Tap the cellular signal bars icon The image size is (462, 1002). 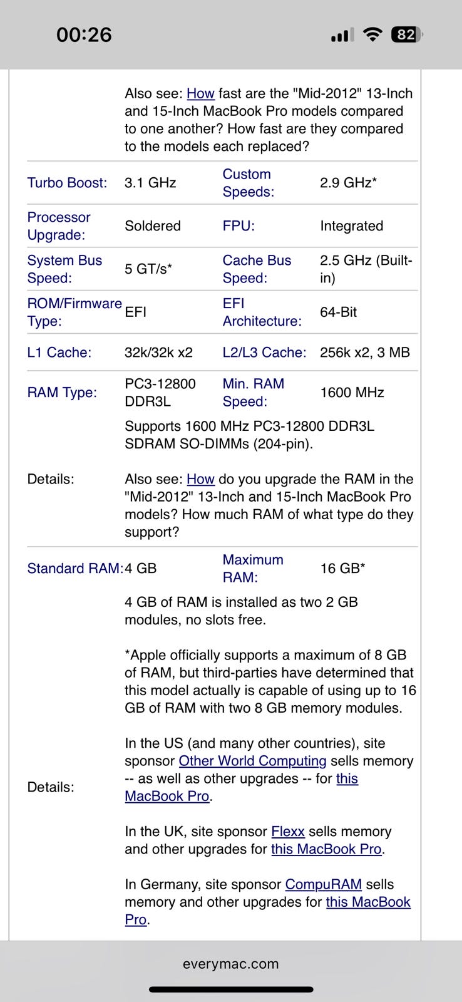pyautogui.click(x=342, y=35)
